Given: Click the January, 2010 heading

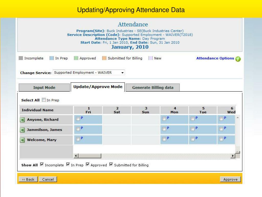Looking at the screenshot, I should pos(130,47).
